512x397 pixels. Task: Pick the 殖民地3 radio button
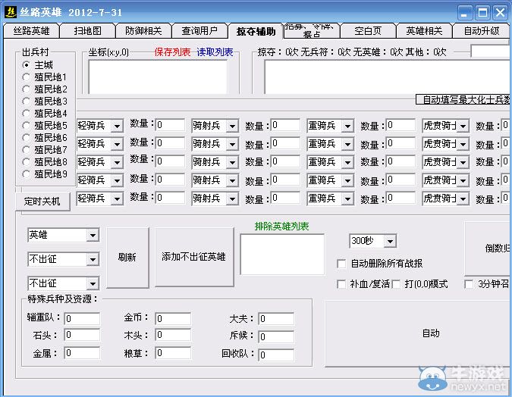pos(26,101)
